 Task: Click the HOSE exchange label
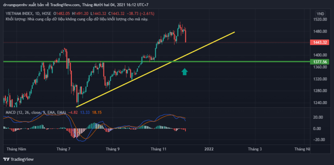coord(46,14)
